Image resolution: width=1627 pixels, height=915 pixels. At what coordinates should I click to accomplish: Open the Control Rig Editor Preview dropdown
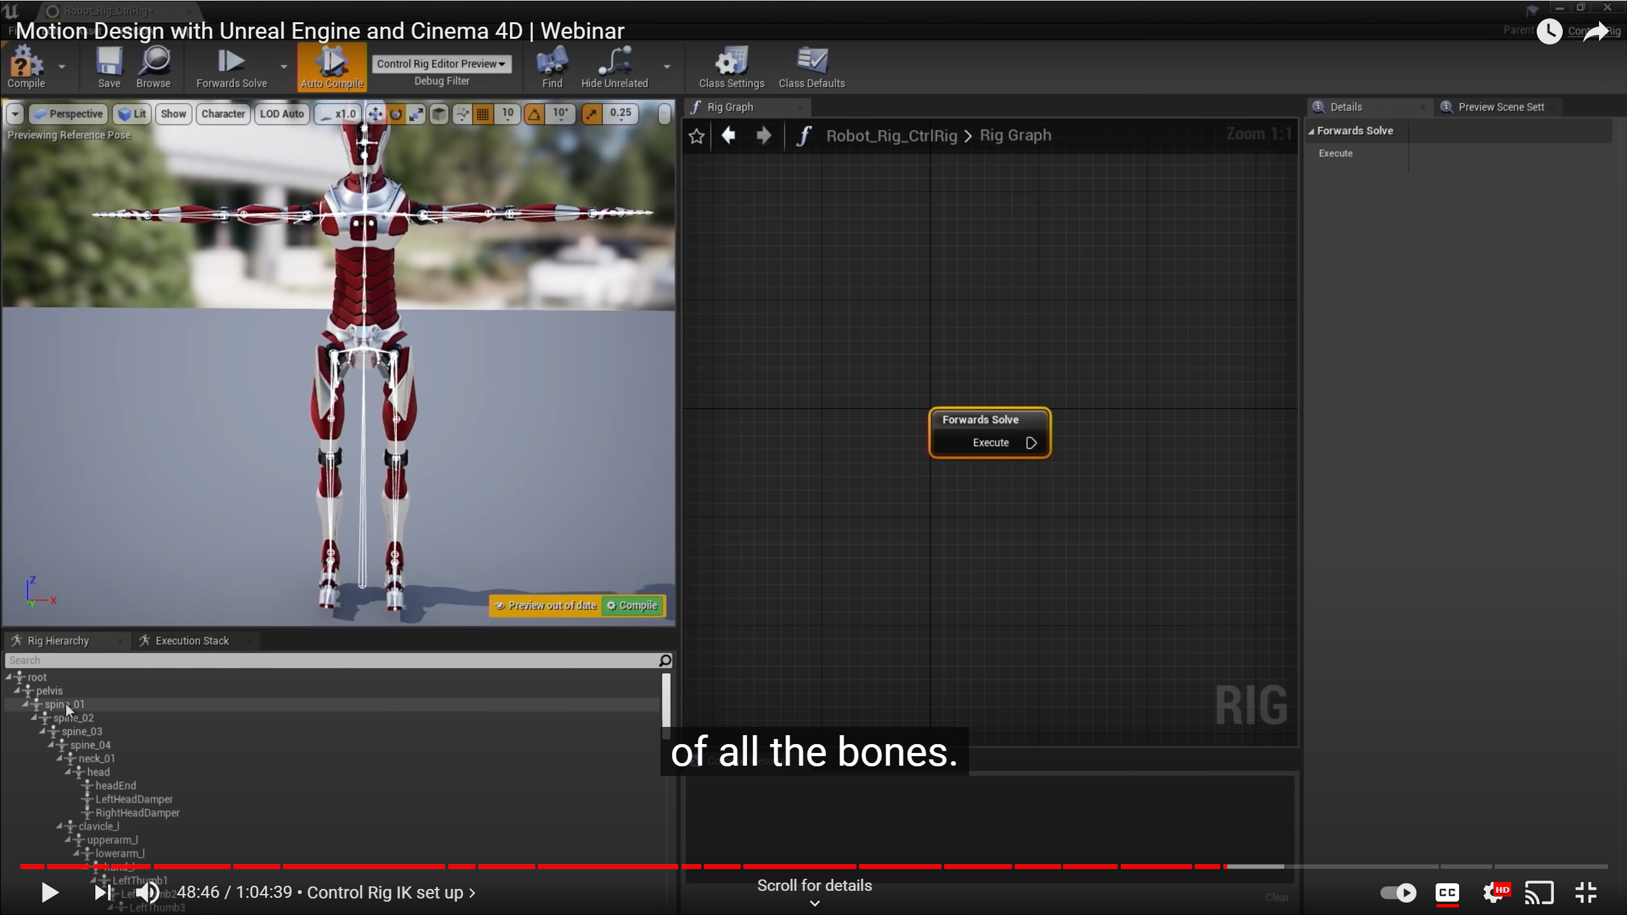(441, 64)
